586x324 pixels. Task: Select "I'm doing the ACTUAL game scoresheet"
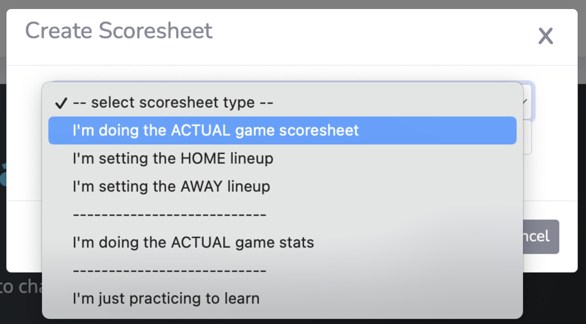(x=215, y=130)
